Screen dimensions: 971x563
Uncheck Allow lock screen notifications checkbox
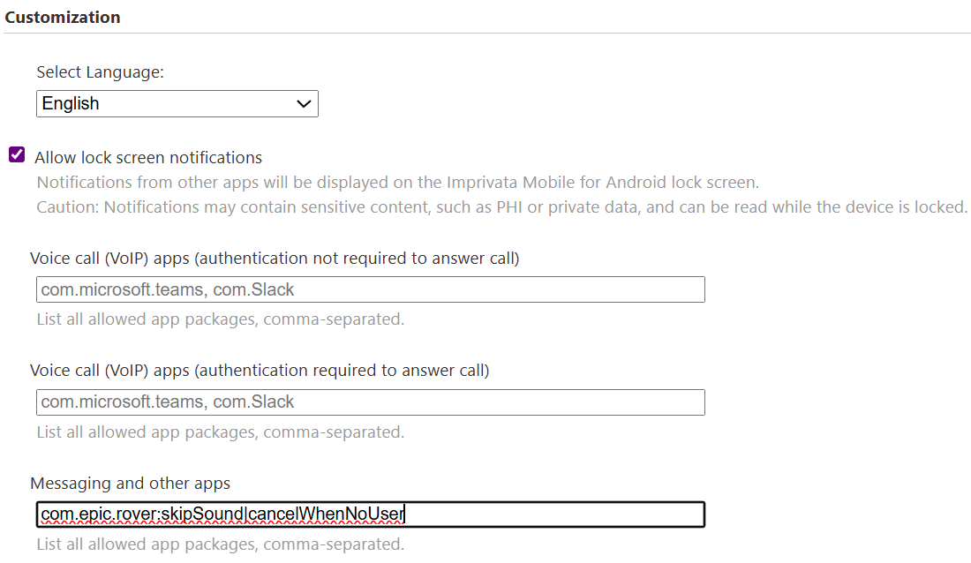click(x=17, y=154)
